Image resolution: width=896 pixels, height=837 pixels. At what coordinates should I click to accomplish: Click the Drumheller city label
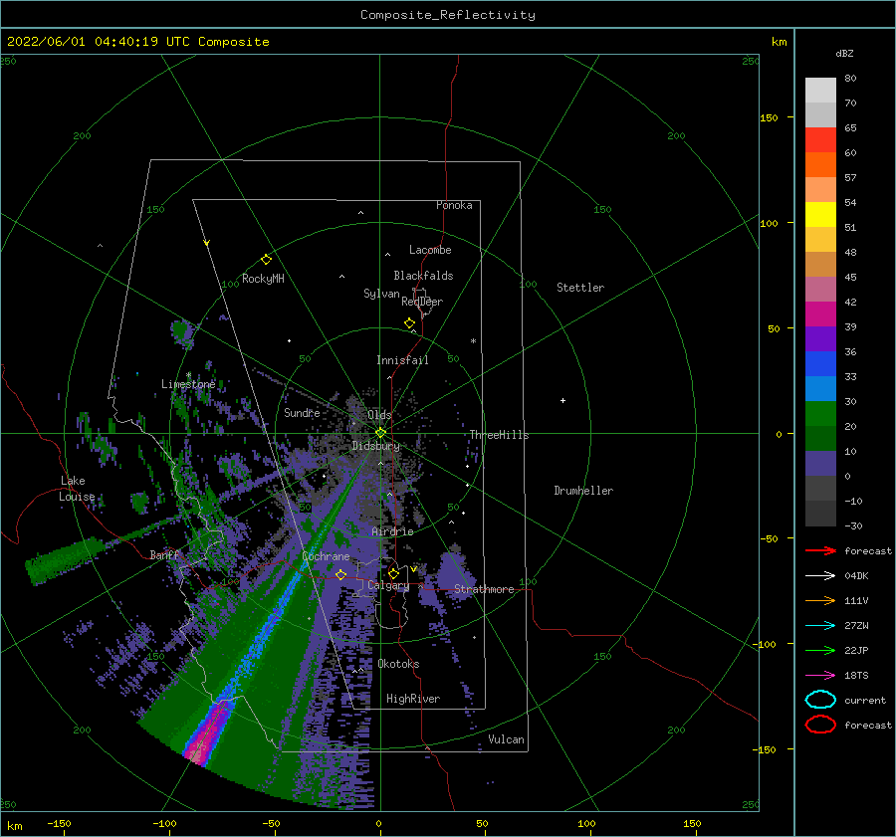coord(583,491)
